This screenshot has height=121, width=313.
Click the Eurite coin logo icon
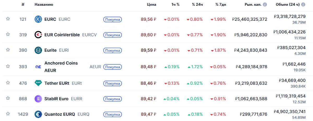coord(38,50)
